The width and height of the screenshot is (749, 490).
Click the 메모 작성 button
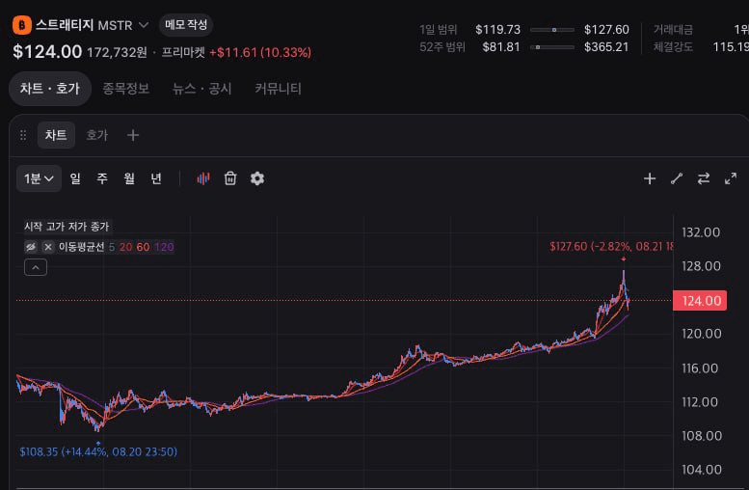[x=186, y=25]
